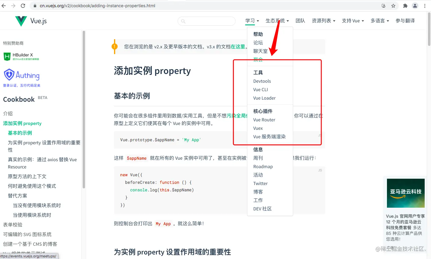431x259 pixels.
Task: Click the sidebar vertical scrollbar
Action: point(84,110)
